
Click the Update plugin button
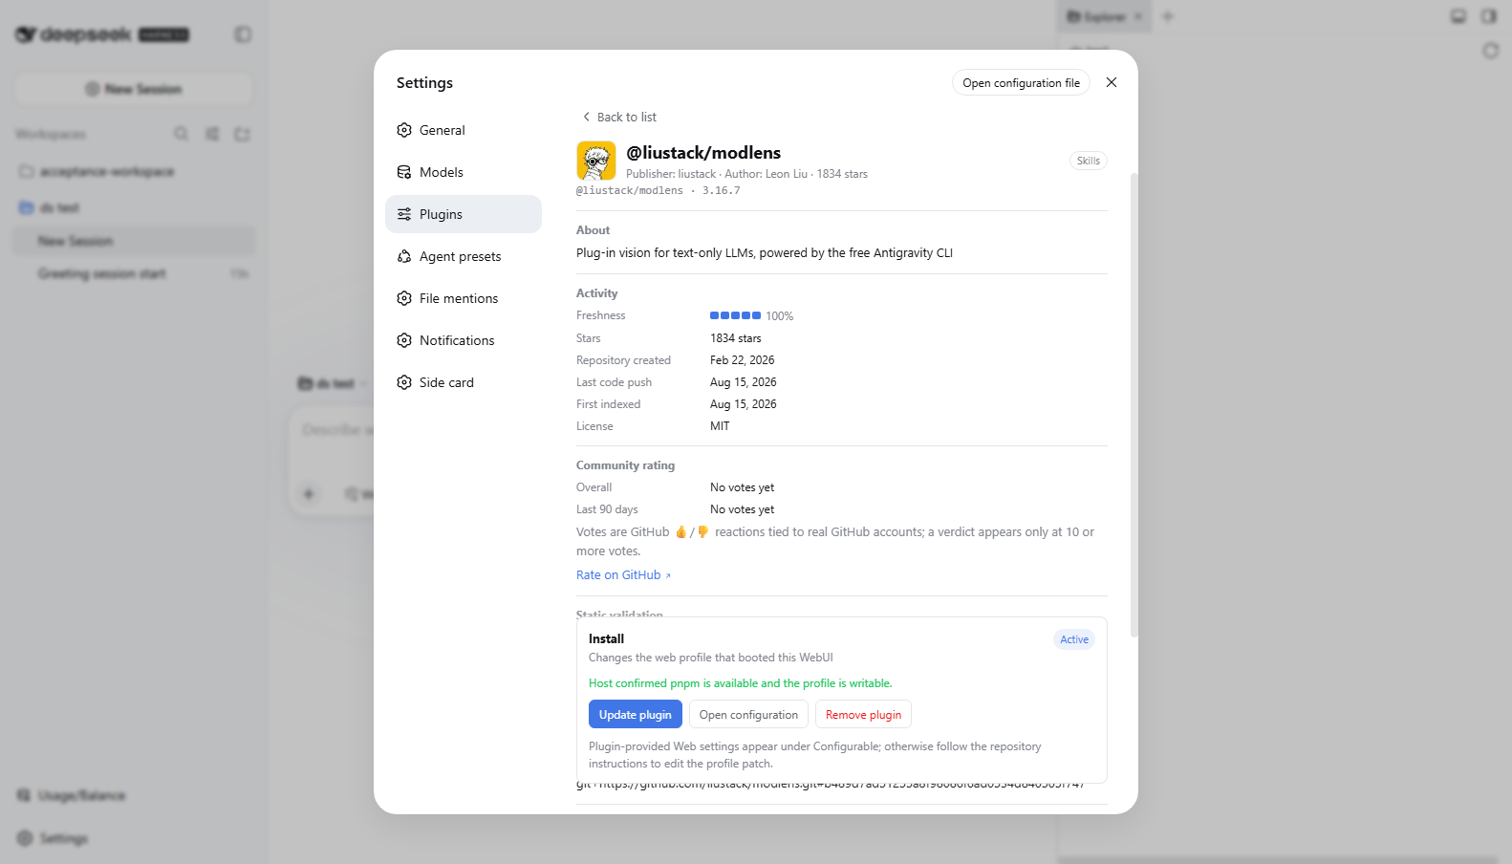click(636, 715)
